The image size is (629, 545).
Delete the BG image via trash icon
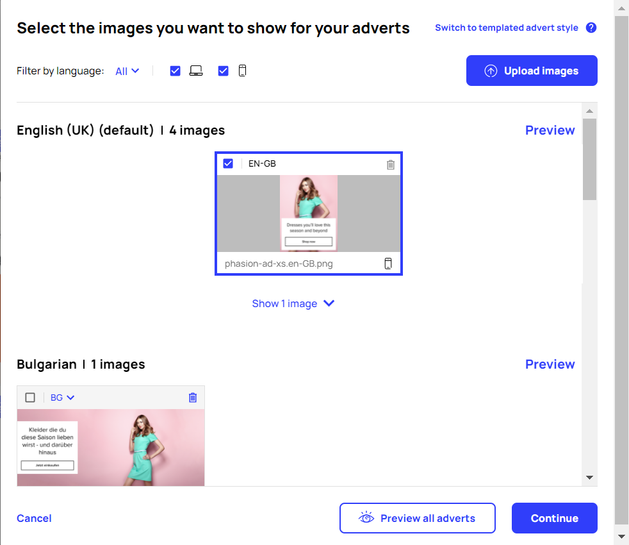[x=192, y=398]
